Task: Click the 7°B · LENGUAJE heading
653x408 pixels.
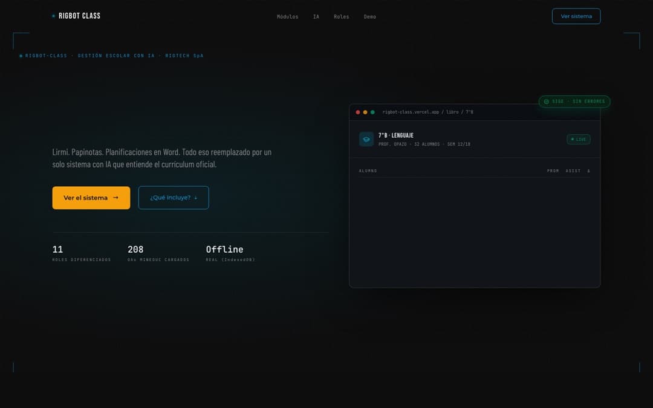Action: (x=395, y=135)
